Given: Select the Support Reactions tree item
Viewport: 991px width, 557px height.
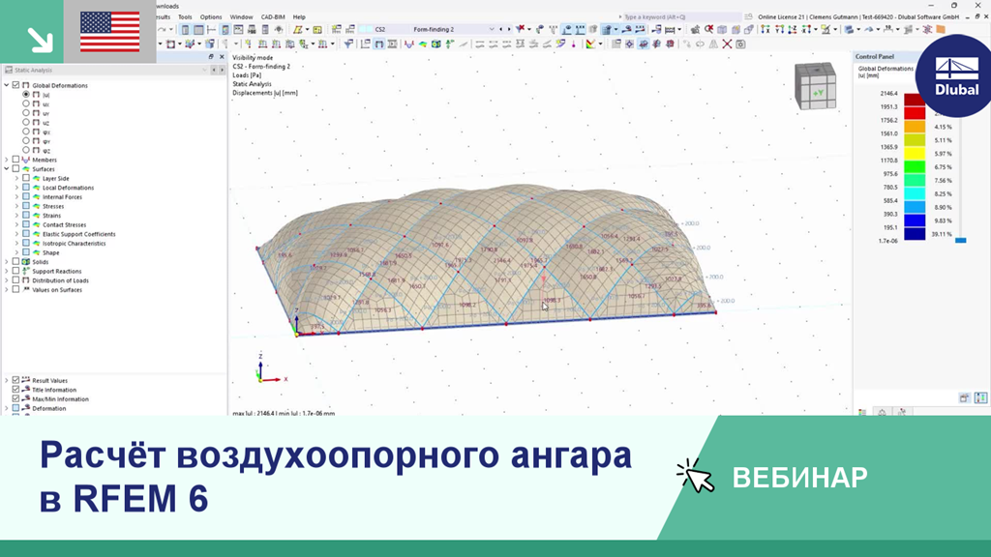Looking at the screenshot, I should pos(56,271).
